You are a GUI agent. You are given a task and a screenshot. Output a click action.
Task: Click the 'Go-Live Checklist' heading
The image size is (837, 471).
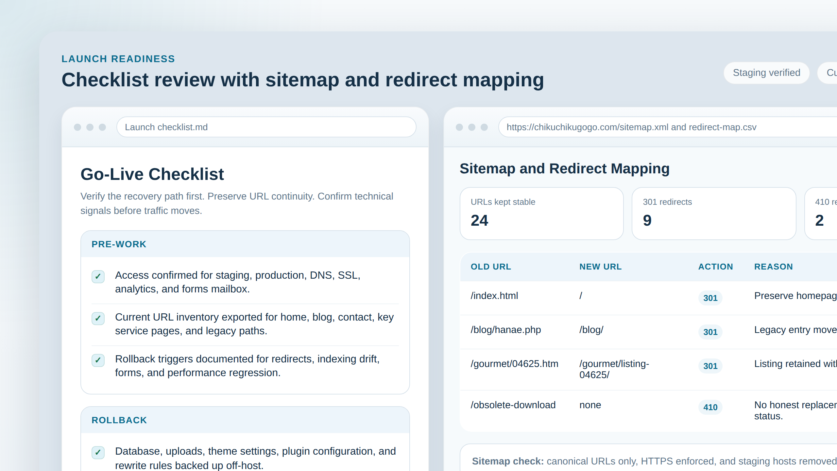pos(152,174)
